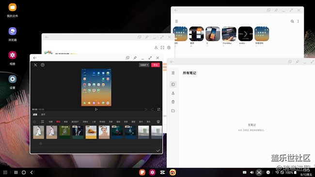
Task: Pin the notes window
Action: coord(297,62)
